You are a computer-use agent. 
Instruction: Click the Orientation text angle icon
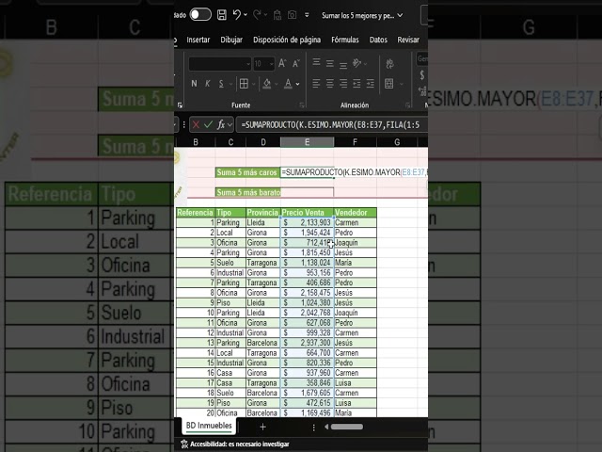[357, 63]
